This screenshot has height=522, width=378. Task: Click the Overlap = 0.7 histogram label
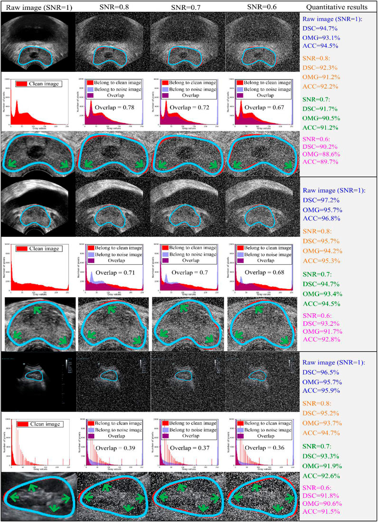[188, 272]
